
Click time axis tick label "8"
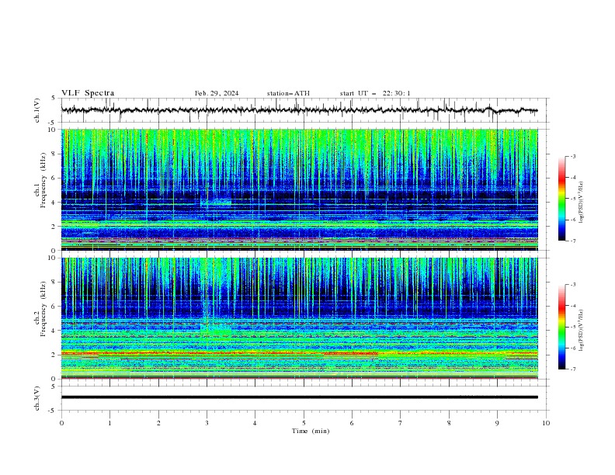tap(449, 423)
